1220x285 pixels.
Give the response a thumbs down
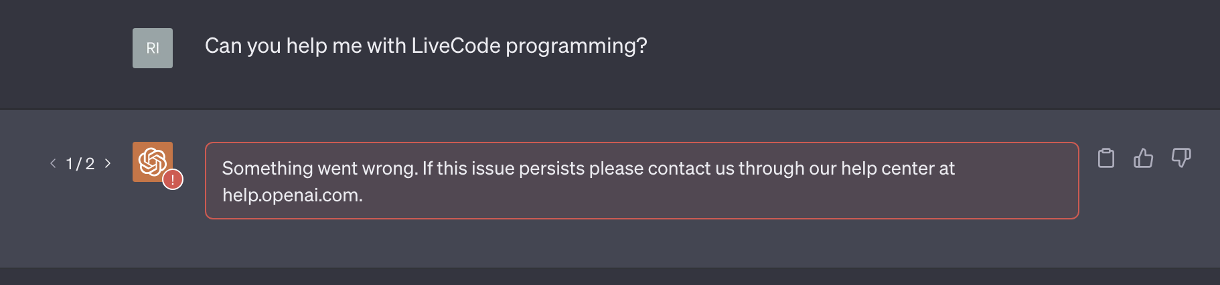(1180, 159)
